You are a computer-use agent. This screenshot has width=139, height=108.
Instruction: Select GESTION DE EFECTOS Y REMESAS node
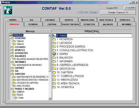(32, 80)
